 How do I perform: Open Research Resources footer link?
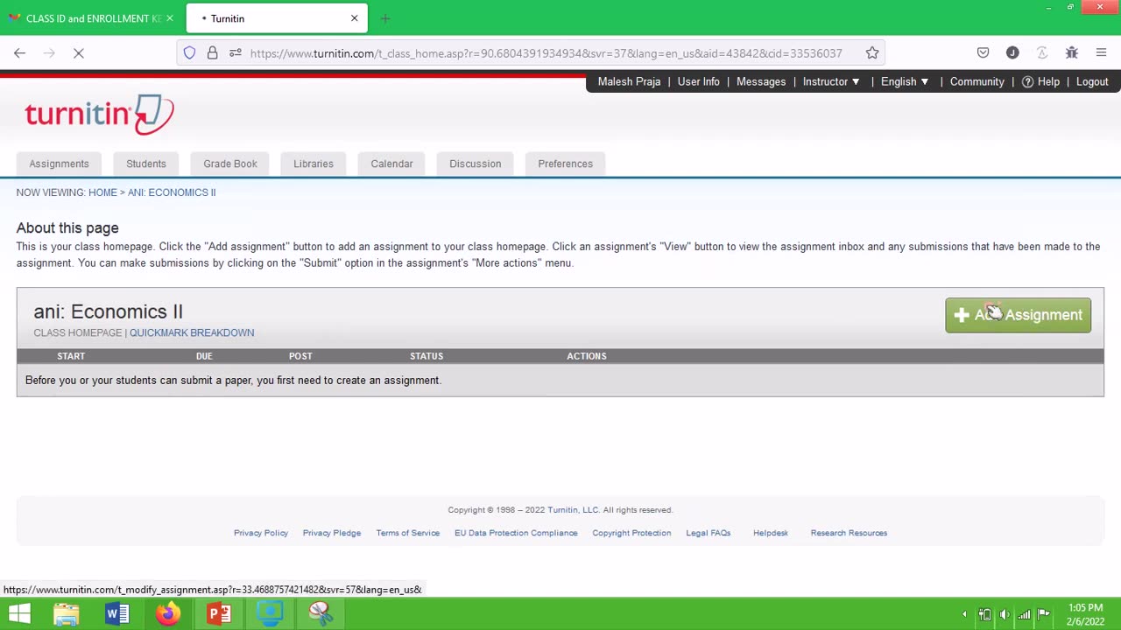click(849, 533)
